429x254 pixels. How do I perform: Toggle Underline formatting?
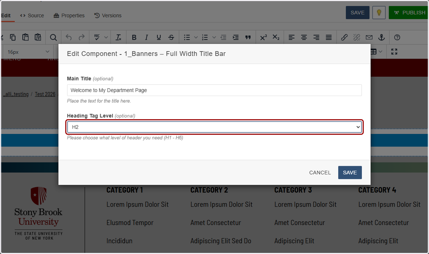point(159,37)
